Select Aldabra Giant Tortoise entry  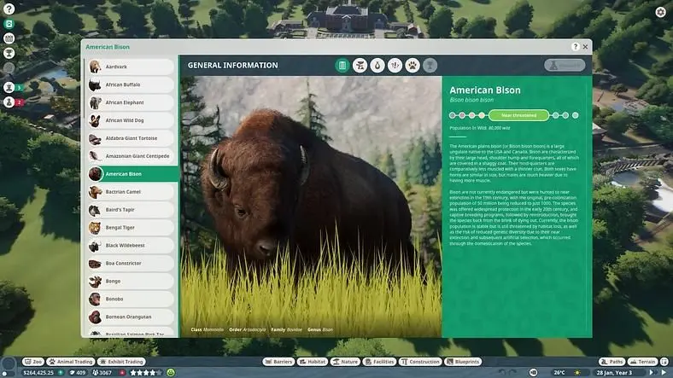click(131, 138)
